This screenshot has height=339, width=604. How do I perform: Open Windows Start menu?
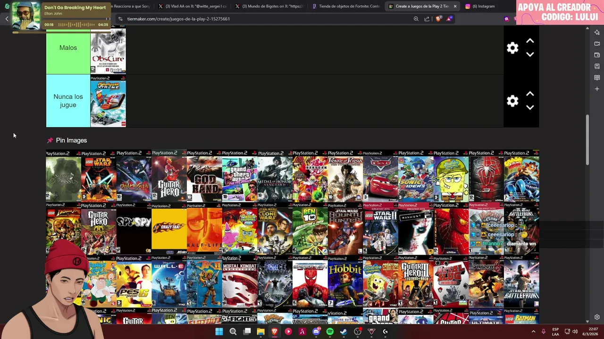(219, 331)
